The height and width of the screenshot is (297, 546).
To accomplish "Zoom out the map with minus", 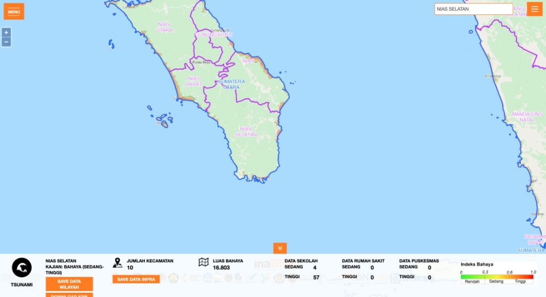I will pyautogui.click(x=6, y=42).
